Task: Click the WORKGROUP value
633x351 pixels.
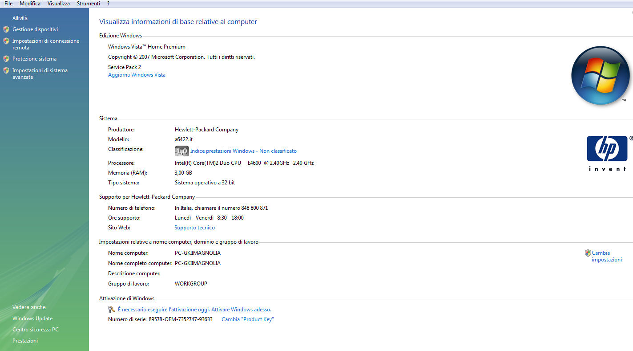Action: (191, 284)
